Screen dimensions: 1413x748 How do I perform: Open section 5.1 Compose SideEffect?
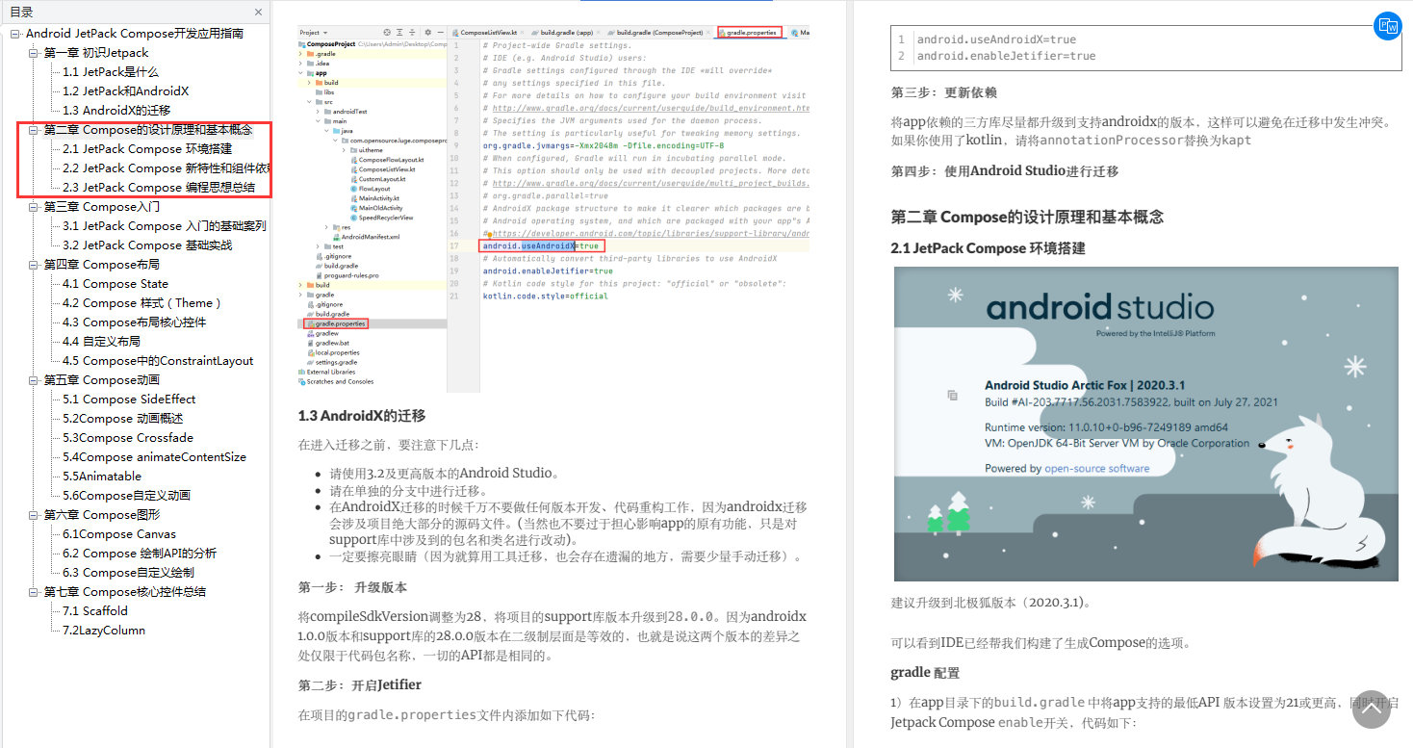130,400
